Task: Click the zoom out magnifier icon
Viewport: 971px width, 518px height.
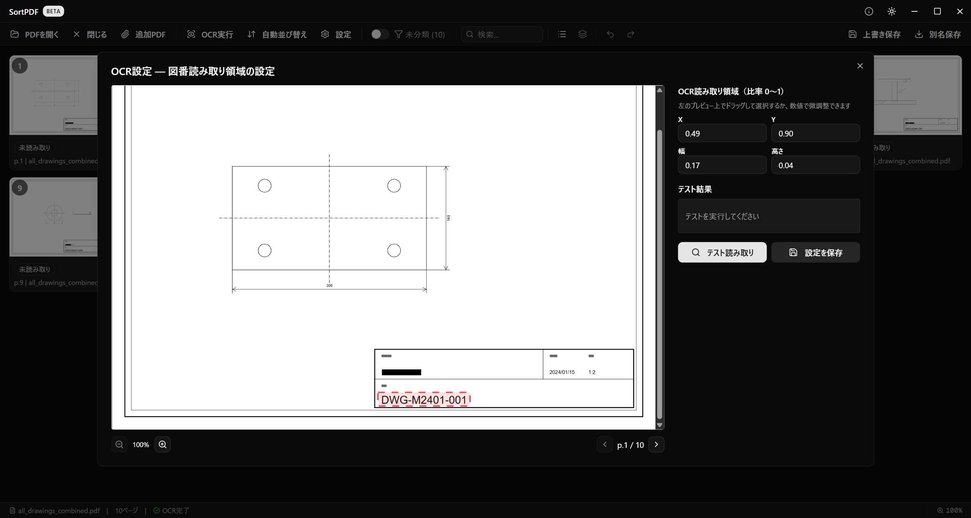Action: pyautogui.click(x=119, y=444)
